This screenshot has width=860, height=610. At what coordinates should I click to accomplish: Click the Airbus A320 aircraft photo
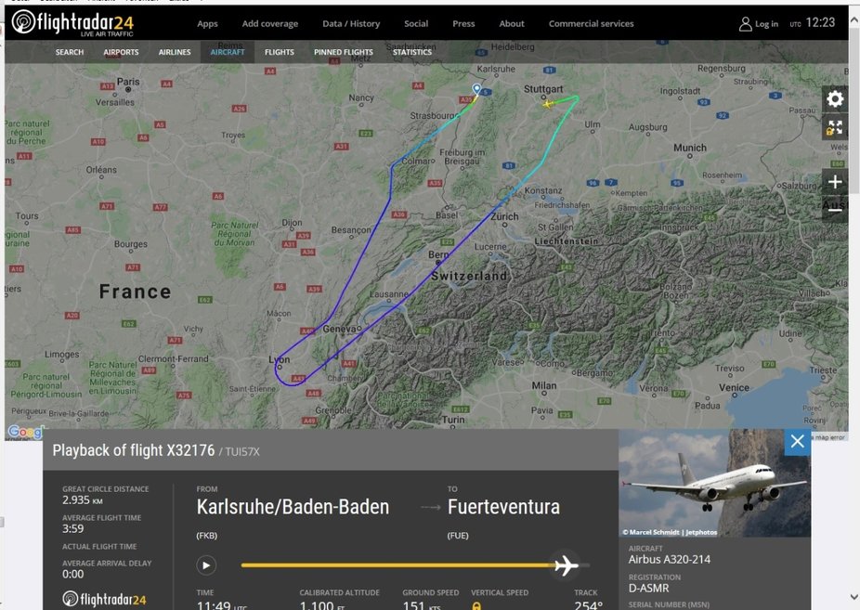click(x=715, y=483)
